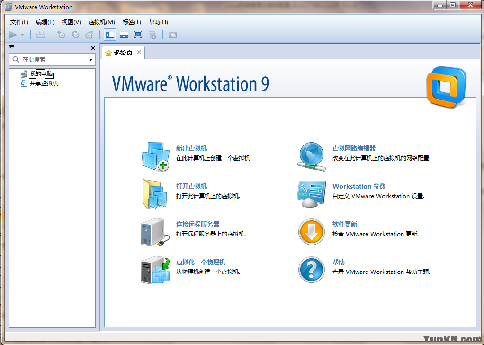484x345 pixels.
Task: Click the virtual network editor globe icon
Action: point(312,156)
